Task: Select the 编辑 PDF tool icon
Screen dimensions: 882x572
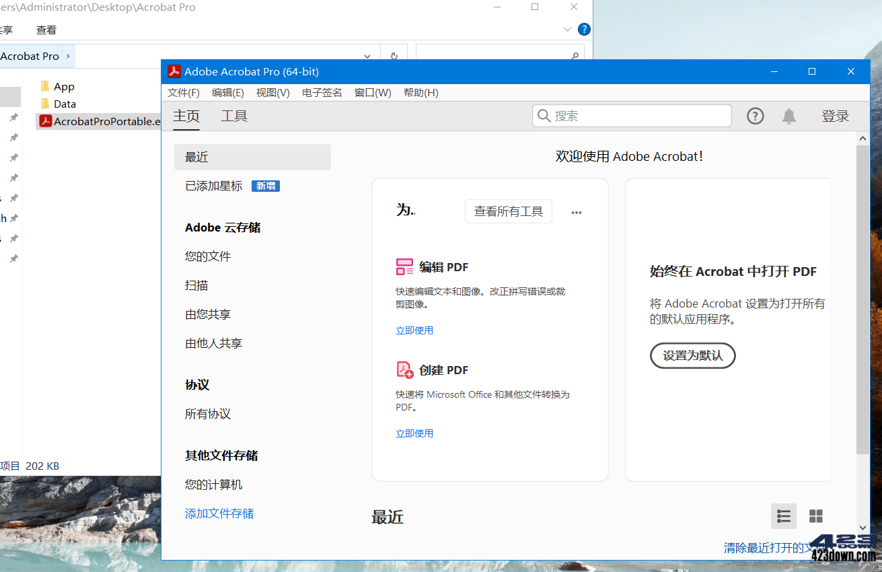Action: 404,266
